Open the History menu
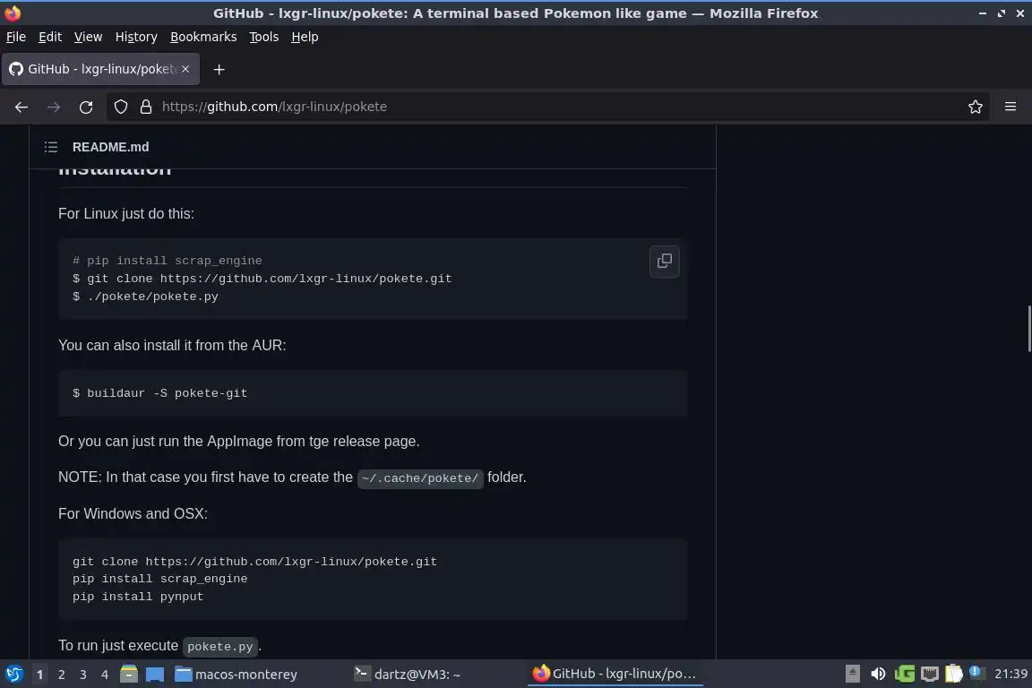This screenshot has width=1032, height=688. click(136, 37)
